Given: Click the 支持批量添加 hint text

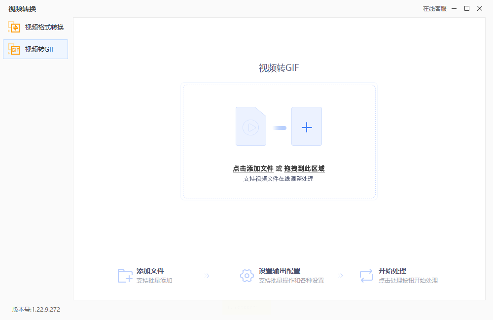Looking at the screenshot, I should 154,281.
